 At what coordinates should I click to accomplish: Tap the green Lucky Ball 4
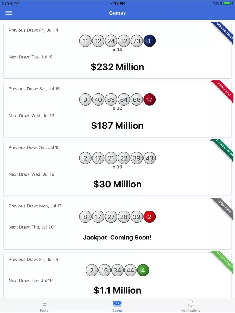point(143,270)
